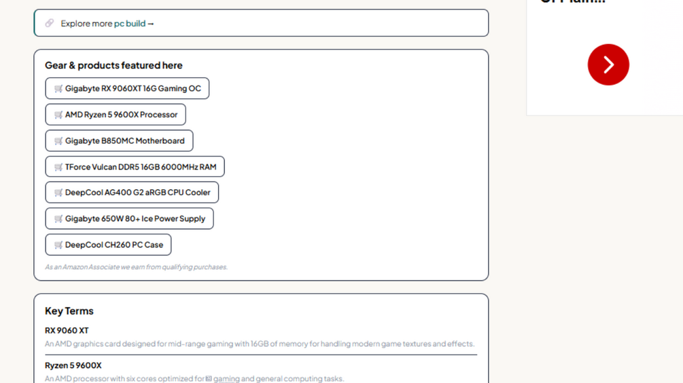Click the 'RX 9060 XT' term title
Screen dimensions: 683x383
click(x=67, y=330)
